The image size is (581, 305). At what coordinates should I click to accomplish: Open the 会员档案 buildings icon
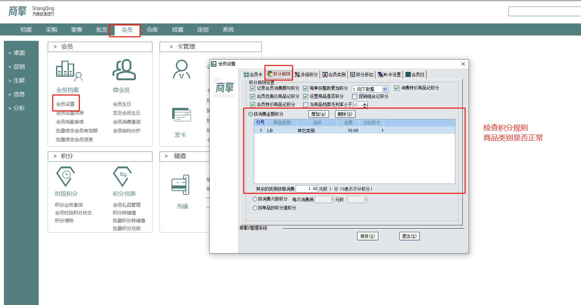pos(69,70)
